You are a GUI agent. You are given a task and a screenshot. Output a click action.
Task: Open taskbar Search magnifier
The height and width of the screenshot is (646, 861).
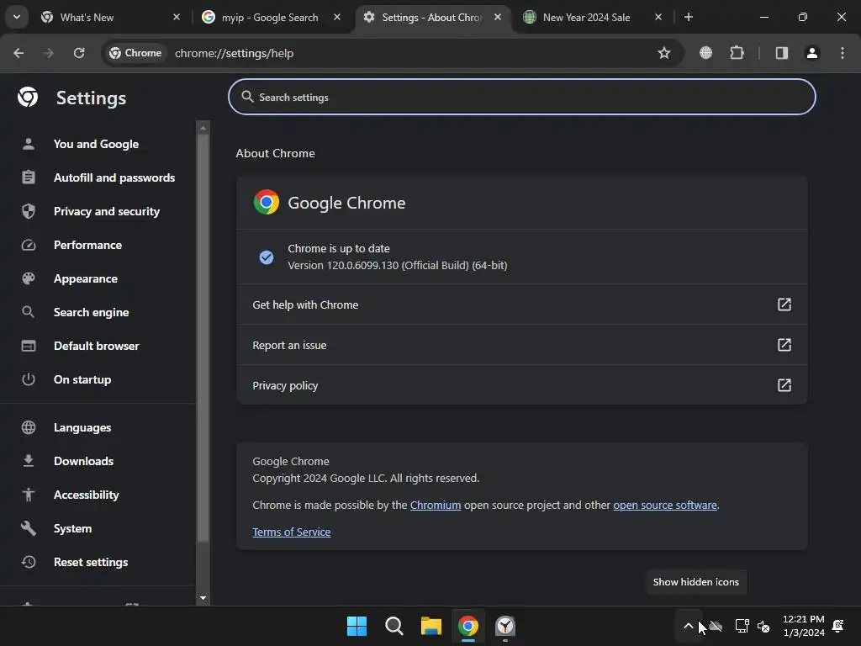[394, 626]
